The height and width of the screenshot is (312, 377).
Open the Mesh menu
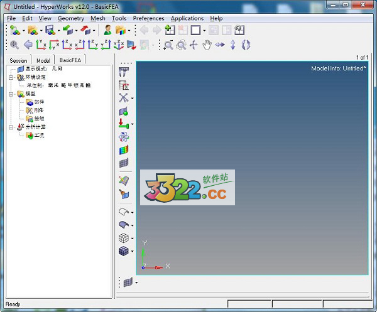pos(98,18)
